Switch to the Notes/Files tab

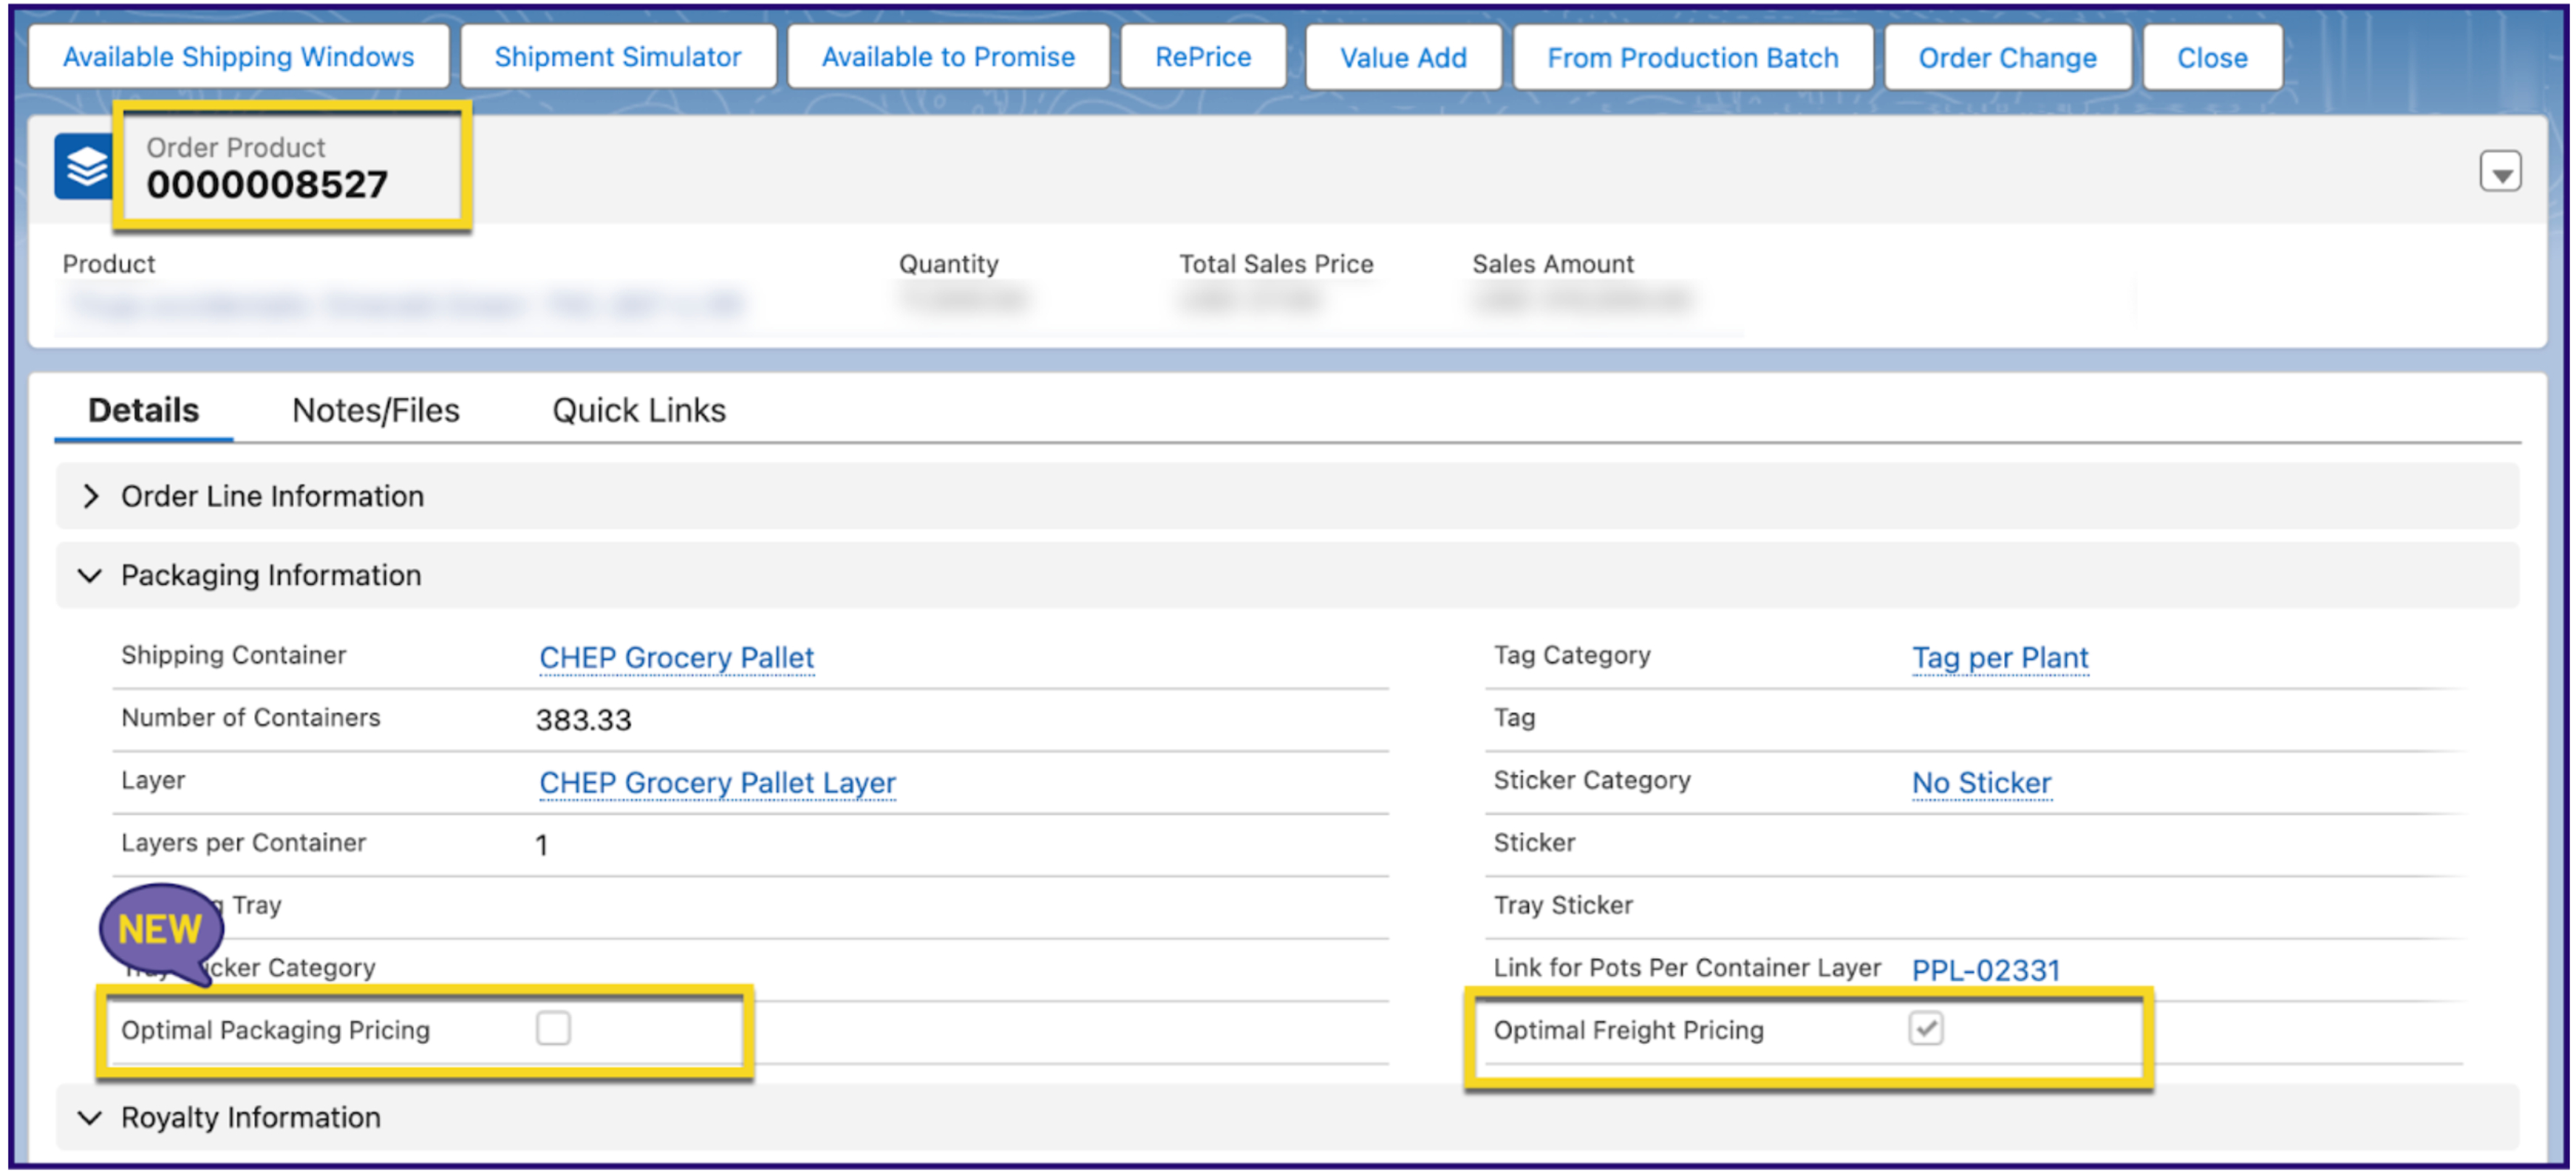(x=375, y=410)
